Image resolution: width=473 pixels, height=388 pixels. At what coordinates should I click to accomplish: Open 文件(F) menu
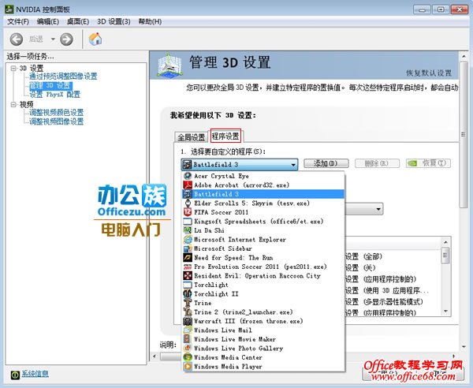pyautogui.click(x=18, y=22)
